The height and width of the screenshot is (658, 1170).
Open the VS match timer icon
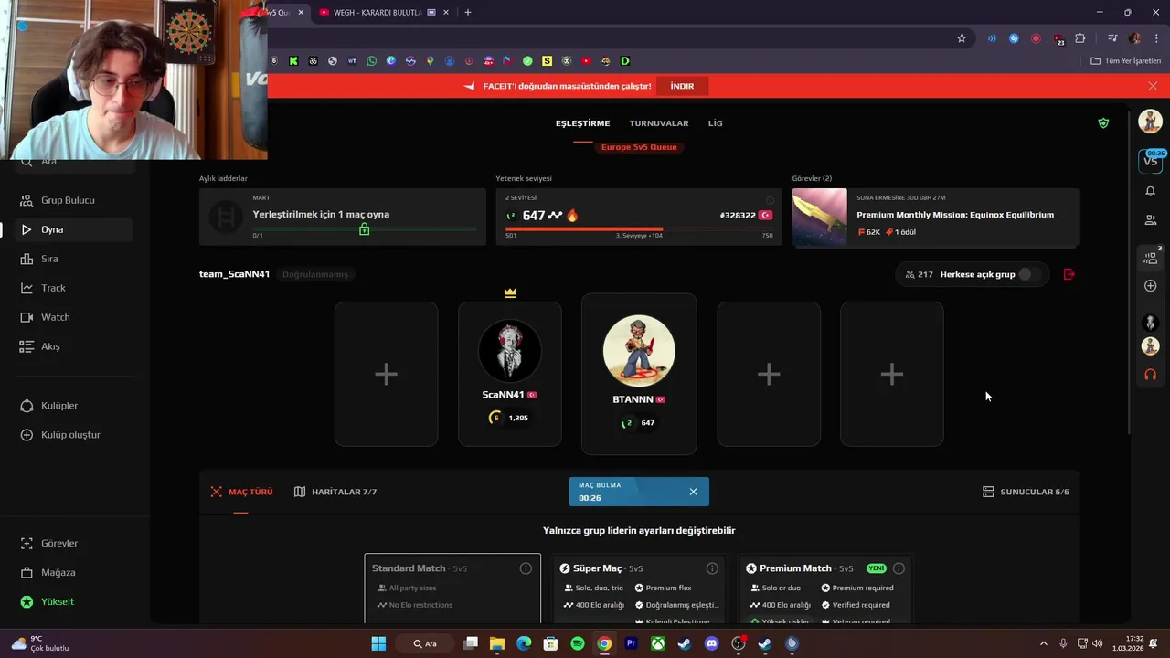[x=1151, y=161]
